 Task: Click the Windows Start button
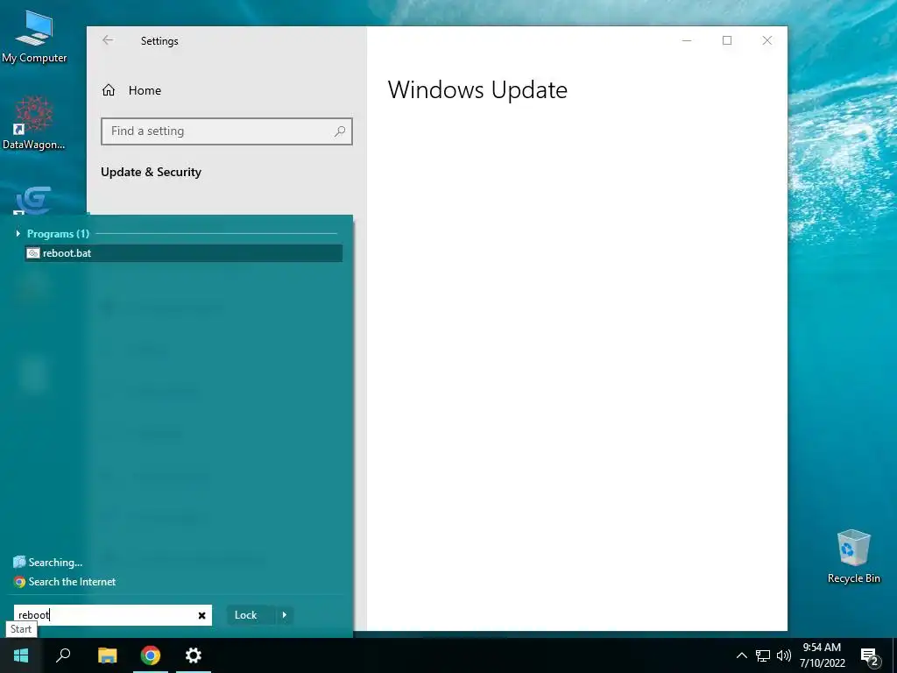[x=21, y=655]
